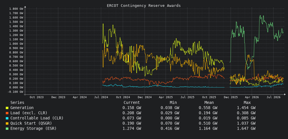Click Generation min value 0.038 GW
Screen dimensions: 288x139
170,108
